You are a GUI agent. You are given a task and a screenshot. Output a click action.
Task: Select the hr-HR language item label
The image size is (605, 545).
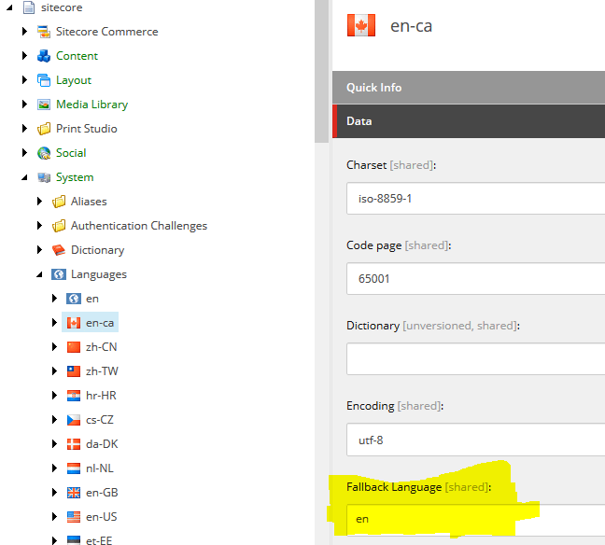tap(101, 396)
